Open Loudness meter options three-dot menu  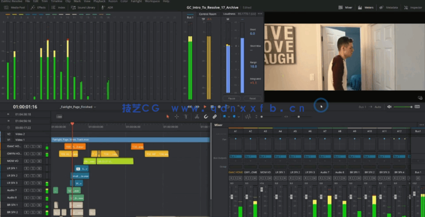coord(260,13)
